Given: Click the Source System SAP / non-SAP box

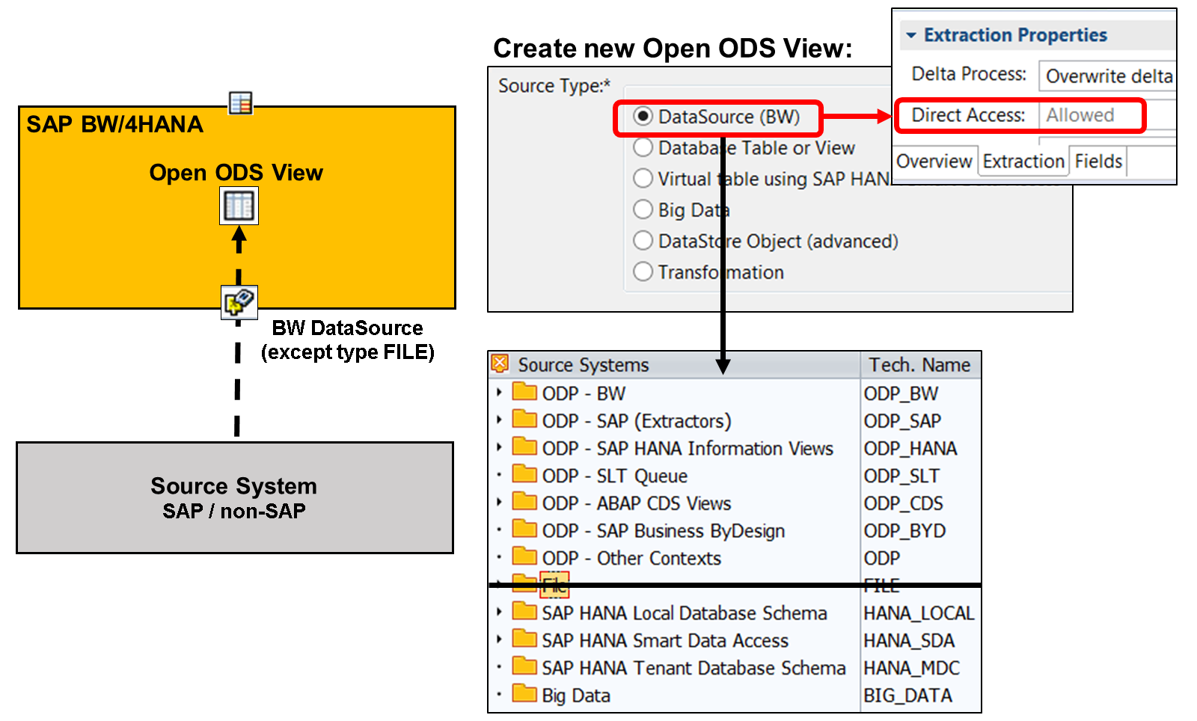Looking at the screenshot, I should click(x=235, y=497).
